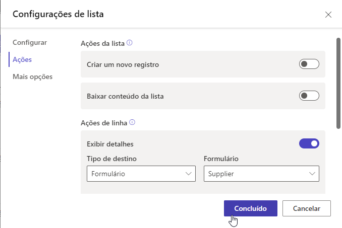This screenshot has height=228, width=342.
Task: Open the Tipo de destino dropdown showing Formulário
Action: 141,174
